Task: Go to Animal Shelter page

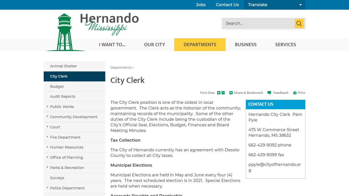Action: (x=74, y=66)
